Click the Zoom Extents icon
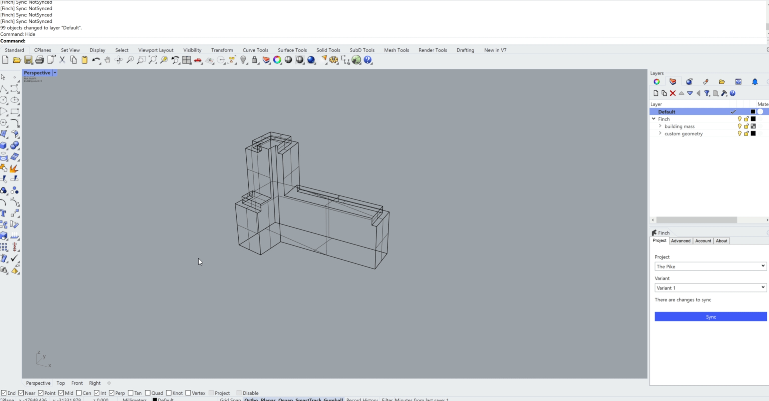This screenshot has height=401, width=769. 153,60
